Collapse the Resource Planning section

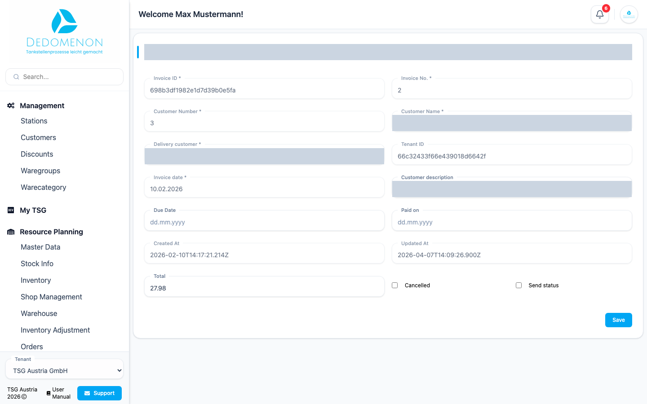coord(51,232)
